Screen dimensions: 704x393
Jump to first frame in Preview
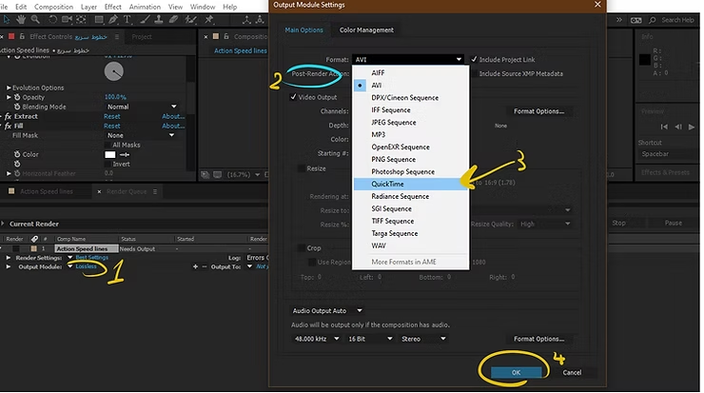(664, 127)
